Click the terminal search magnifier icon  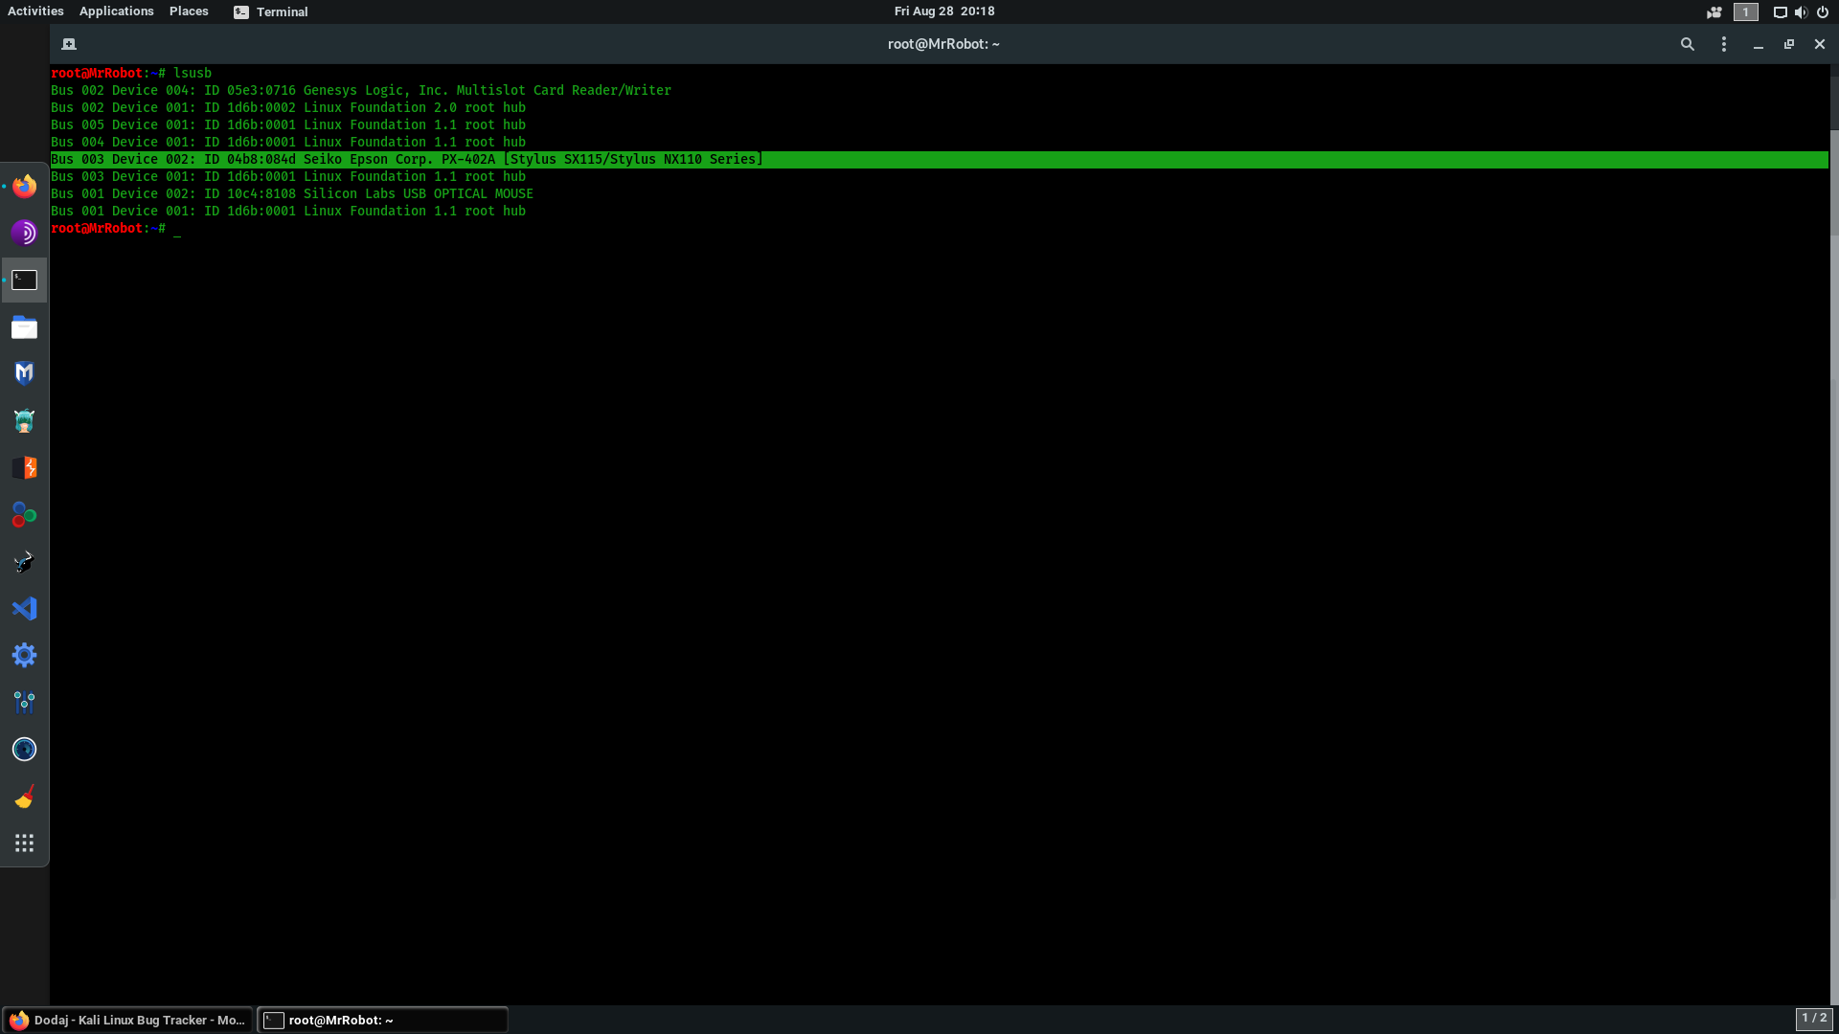(1687, 44)
